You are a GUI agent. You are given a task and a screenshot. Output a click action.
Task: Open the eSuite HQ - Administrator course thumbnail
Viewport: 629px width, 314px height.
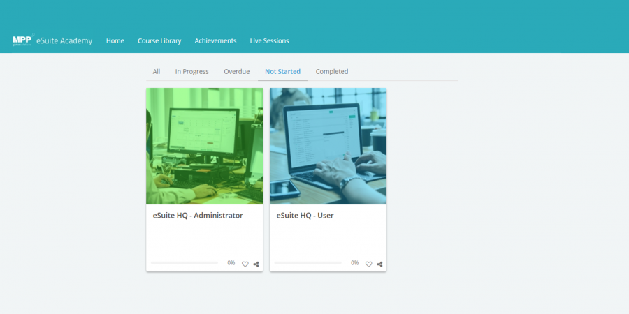[x=204, y=146]
